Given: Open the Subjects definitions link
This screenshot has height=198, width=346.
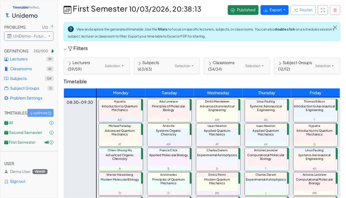Looking at the screenshot, I should pyautogui.click(x=18, y=79).
